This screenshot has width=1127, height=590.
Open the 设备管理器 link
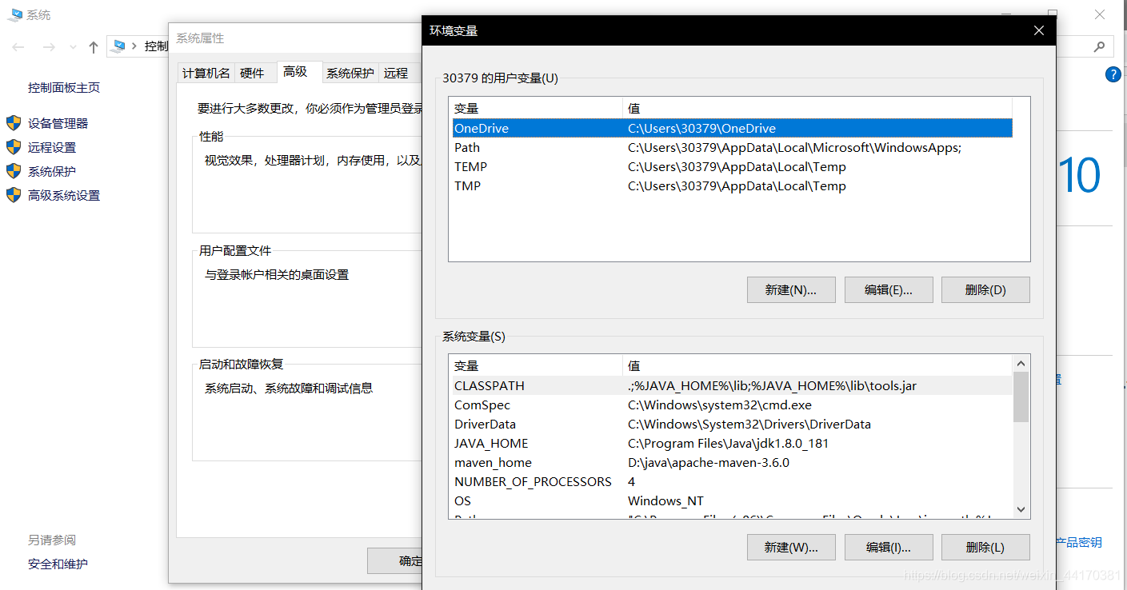click(58, 123)
